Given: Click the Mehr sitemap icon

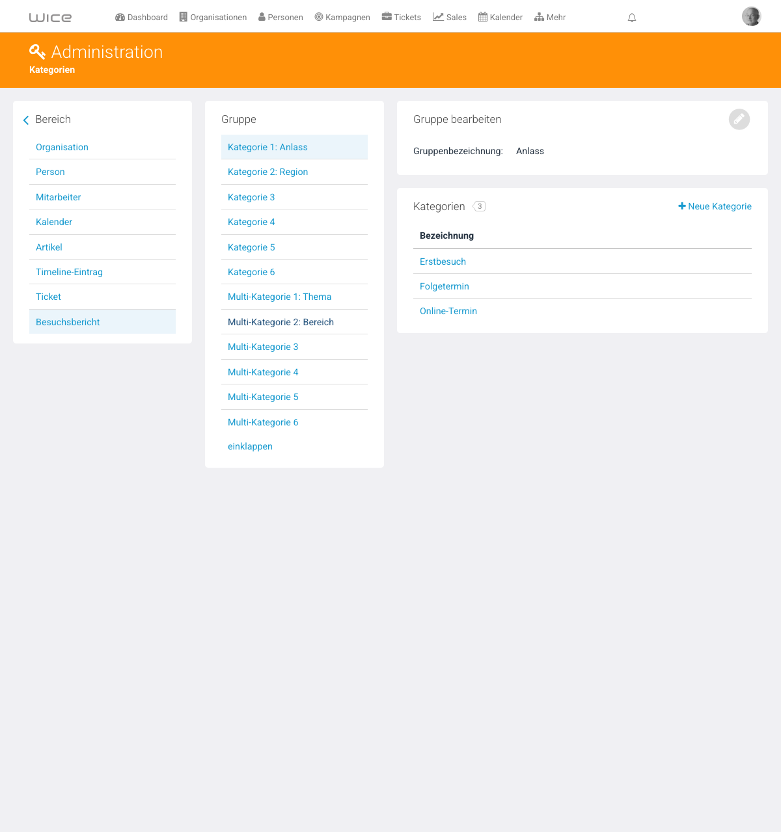Looking at the screenshot, I should point(539,17).
